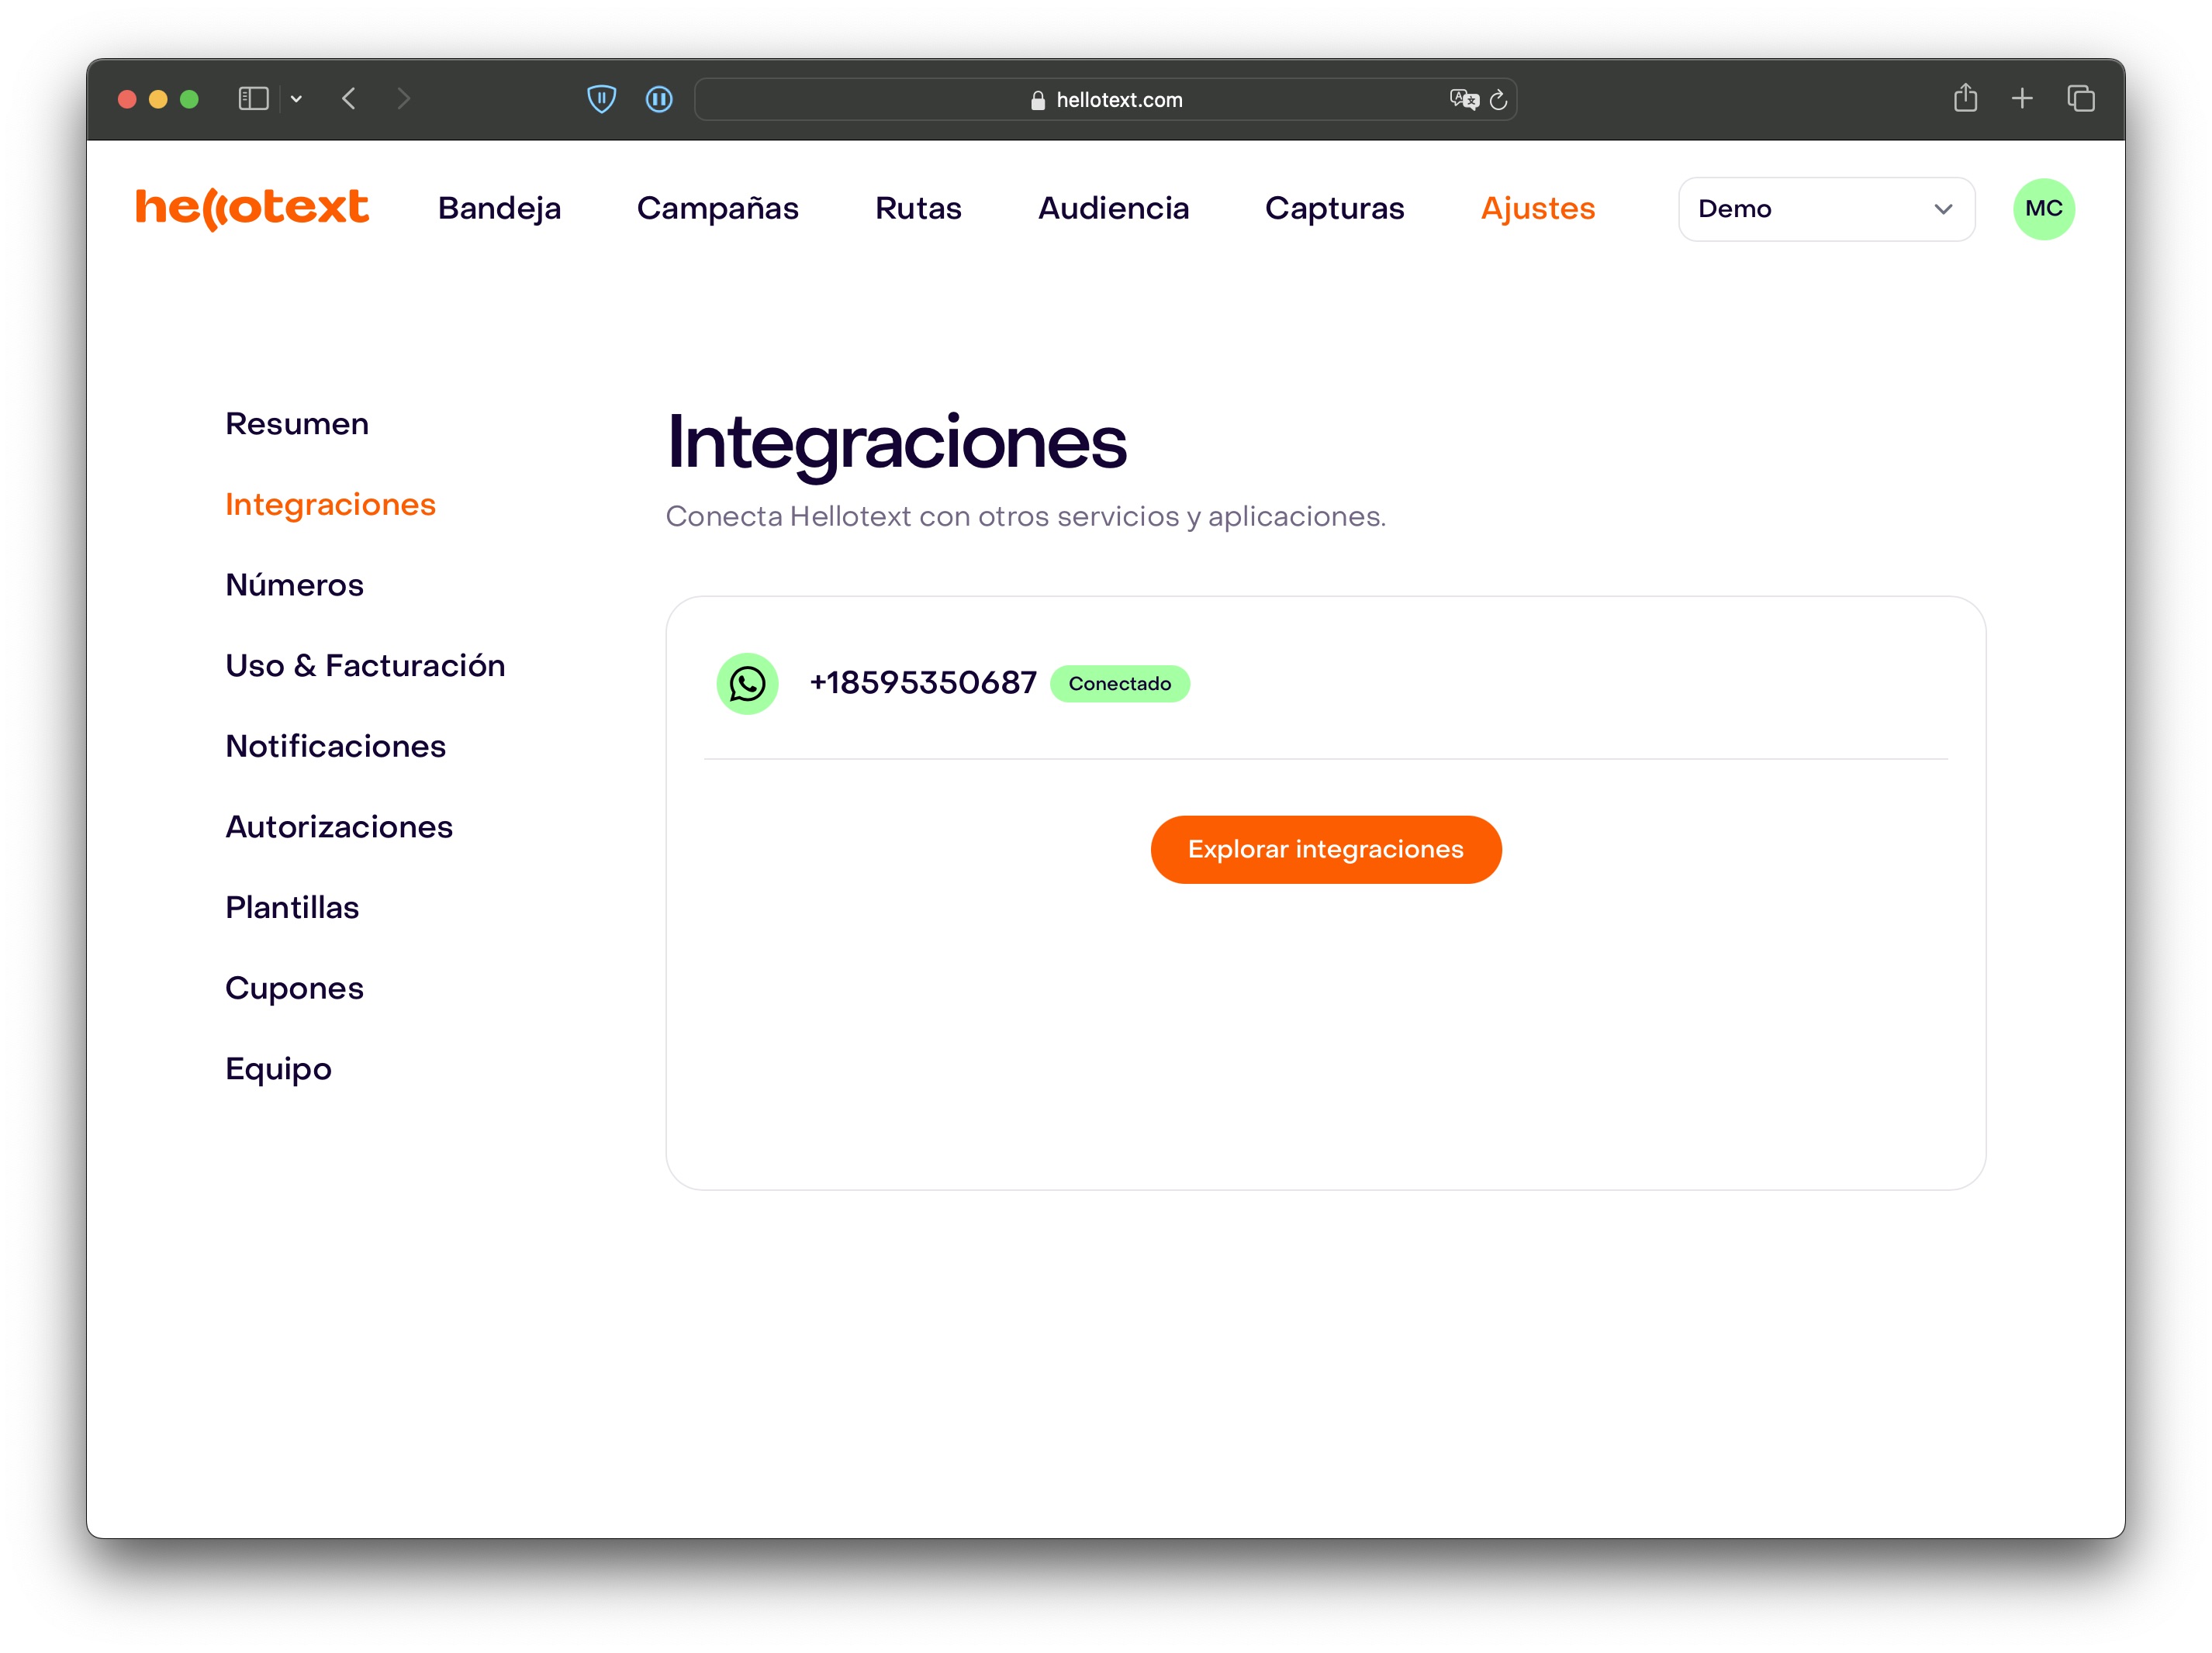
Task: Switch to Audiencia section
Action: [x=1113, y=208]
